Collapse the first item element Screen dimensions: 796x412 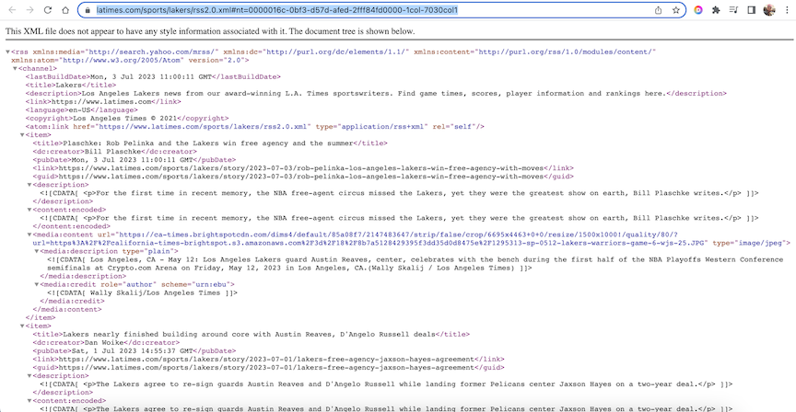point(22,135)
